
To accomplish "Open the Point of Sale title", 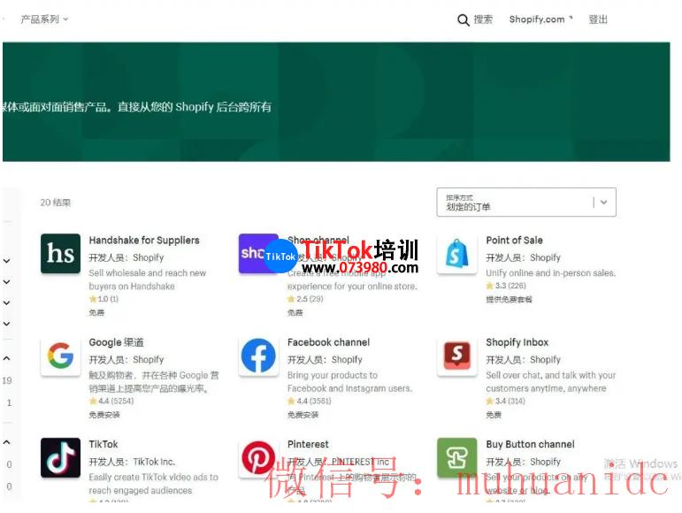I will [514, 241].
